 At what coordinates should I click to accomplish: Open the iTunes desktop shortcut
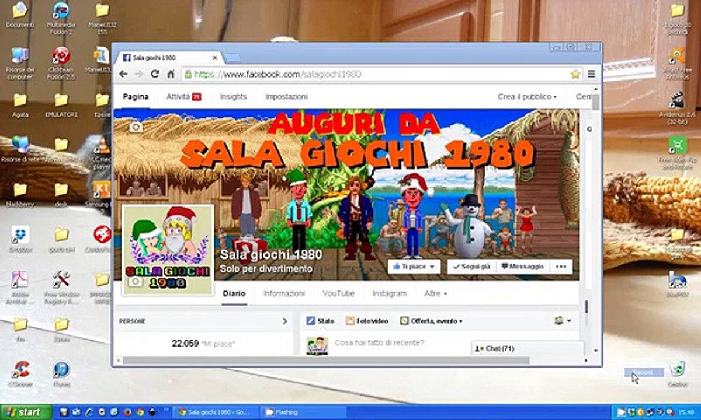(61, 374)
